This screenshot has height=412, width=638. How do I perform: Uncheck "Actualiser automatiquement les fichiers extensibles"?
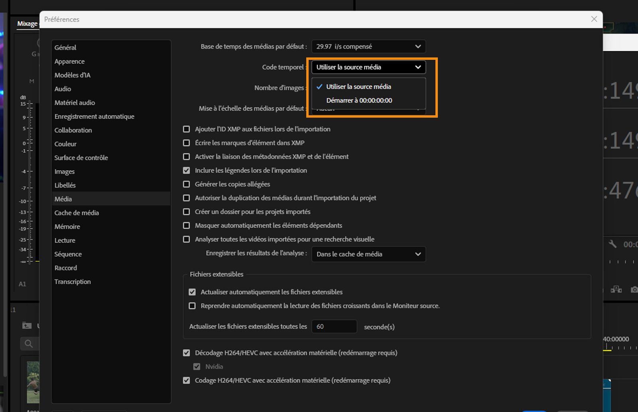(x=191, y=292)
